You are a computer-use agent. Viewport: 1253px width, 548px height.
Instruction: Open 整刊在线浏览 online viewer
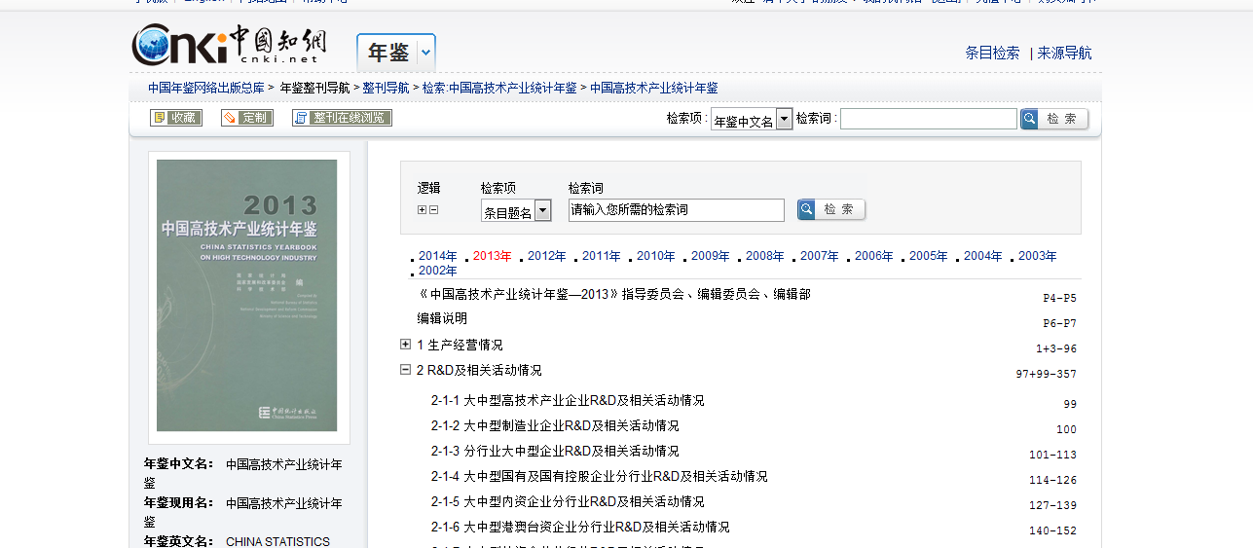tap(342, 118)
